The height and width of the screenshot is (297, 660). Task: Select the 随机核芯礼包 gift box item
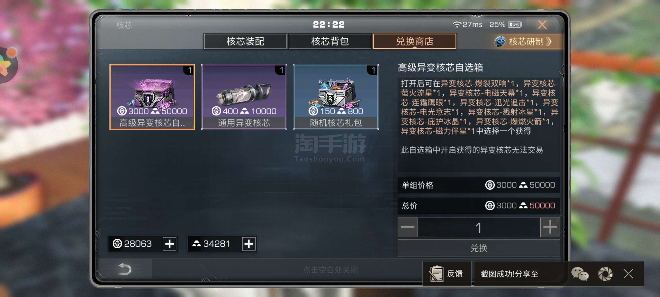pyautogui.click(x=336, y=97)
